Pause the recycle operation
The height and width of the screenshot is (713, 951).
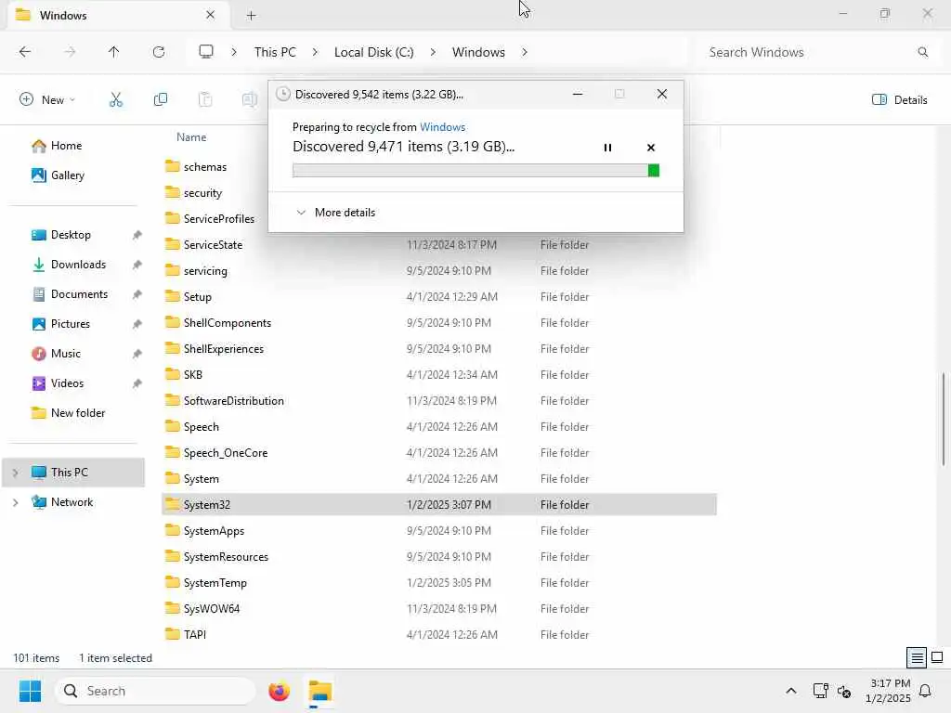tap(607, 148)
